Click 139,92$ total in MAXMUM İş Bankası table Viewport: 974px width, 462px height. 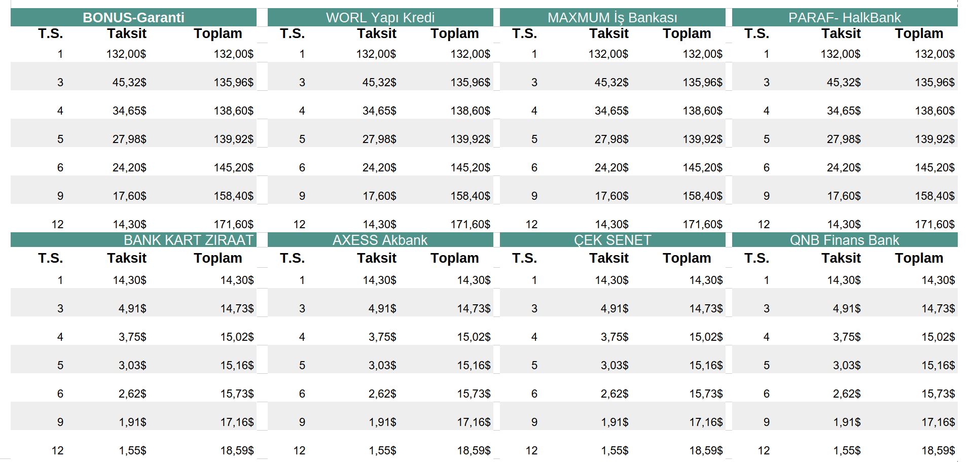(x=702, y=139)
